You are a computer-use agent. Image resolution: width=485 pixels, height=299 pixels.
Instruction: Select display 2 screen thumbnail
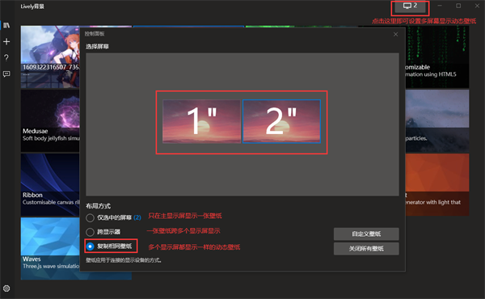281,121
